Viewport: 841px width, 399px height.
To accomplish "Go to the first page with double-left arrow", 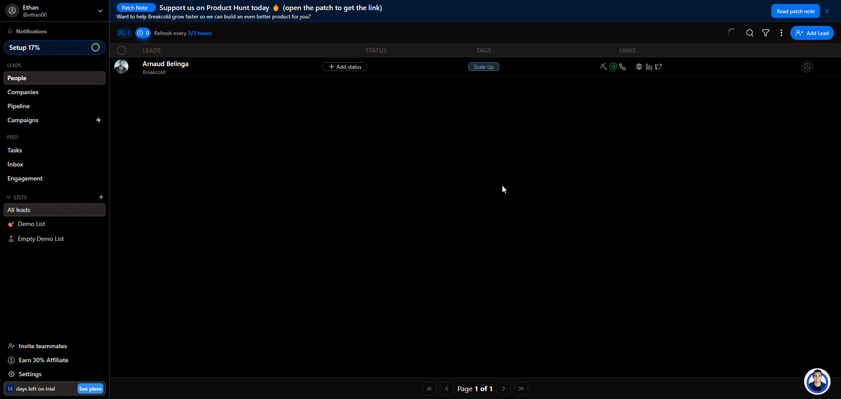I will 429,388.
